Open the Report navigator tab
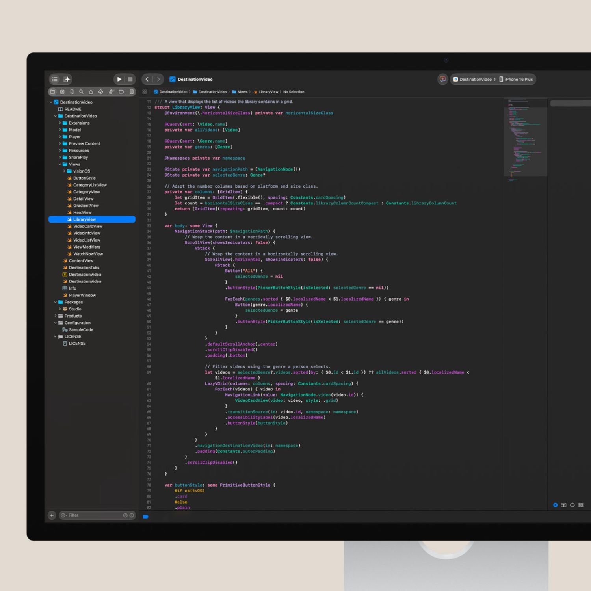This screenshot has width=591, height=591. [132, 92]
